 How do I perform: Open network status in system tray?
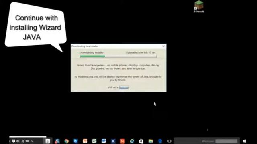[x=22, y=141]
